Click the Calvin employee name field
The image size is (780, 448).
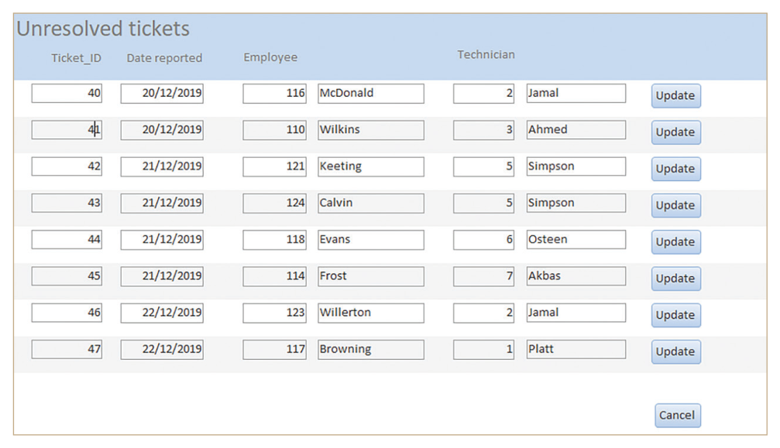[371, 203]
